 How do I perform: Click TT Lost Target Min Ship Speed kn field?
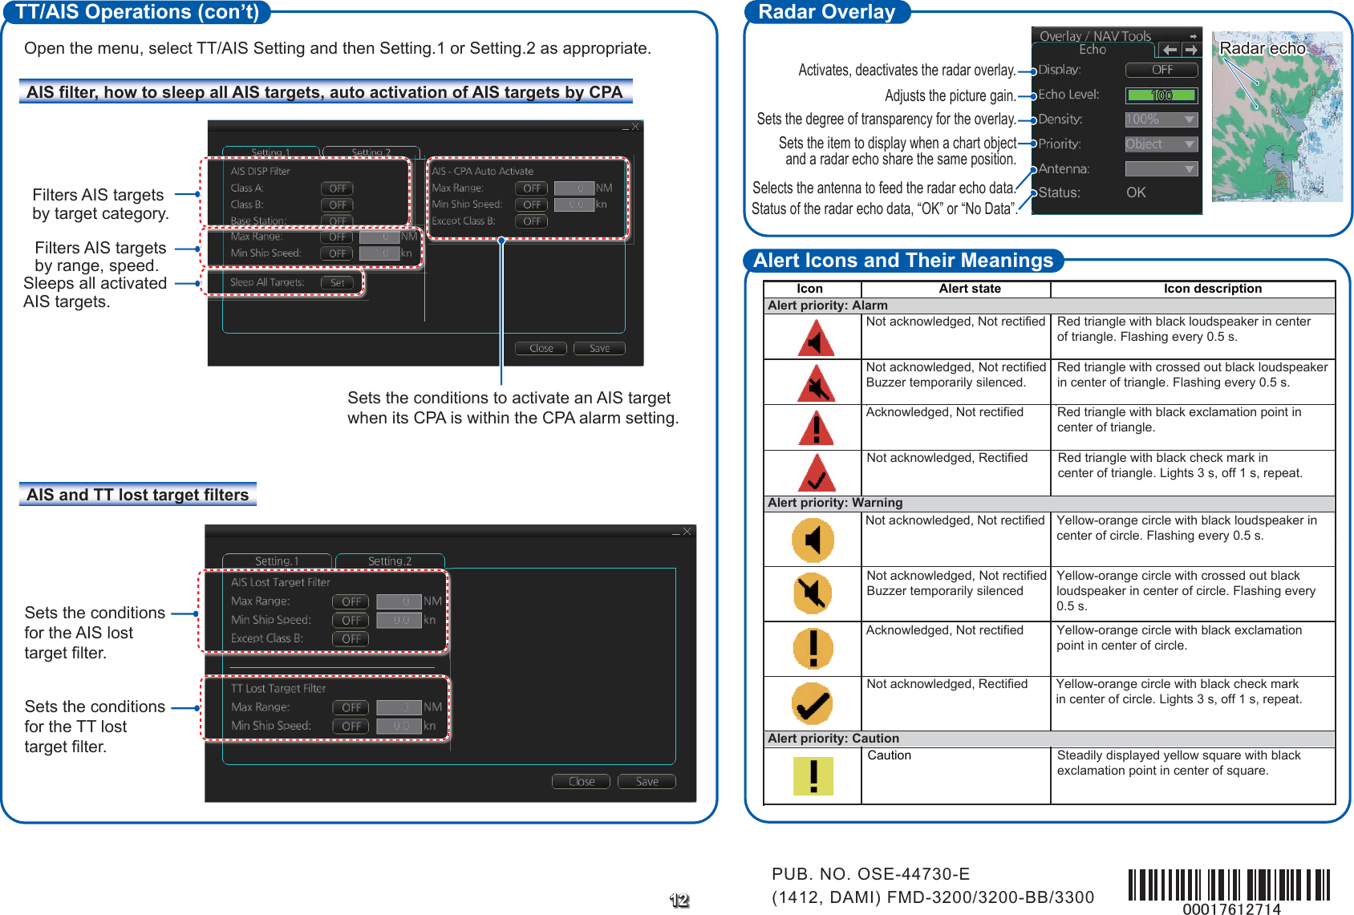[x=399, y=727]
